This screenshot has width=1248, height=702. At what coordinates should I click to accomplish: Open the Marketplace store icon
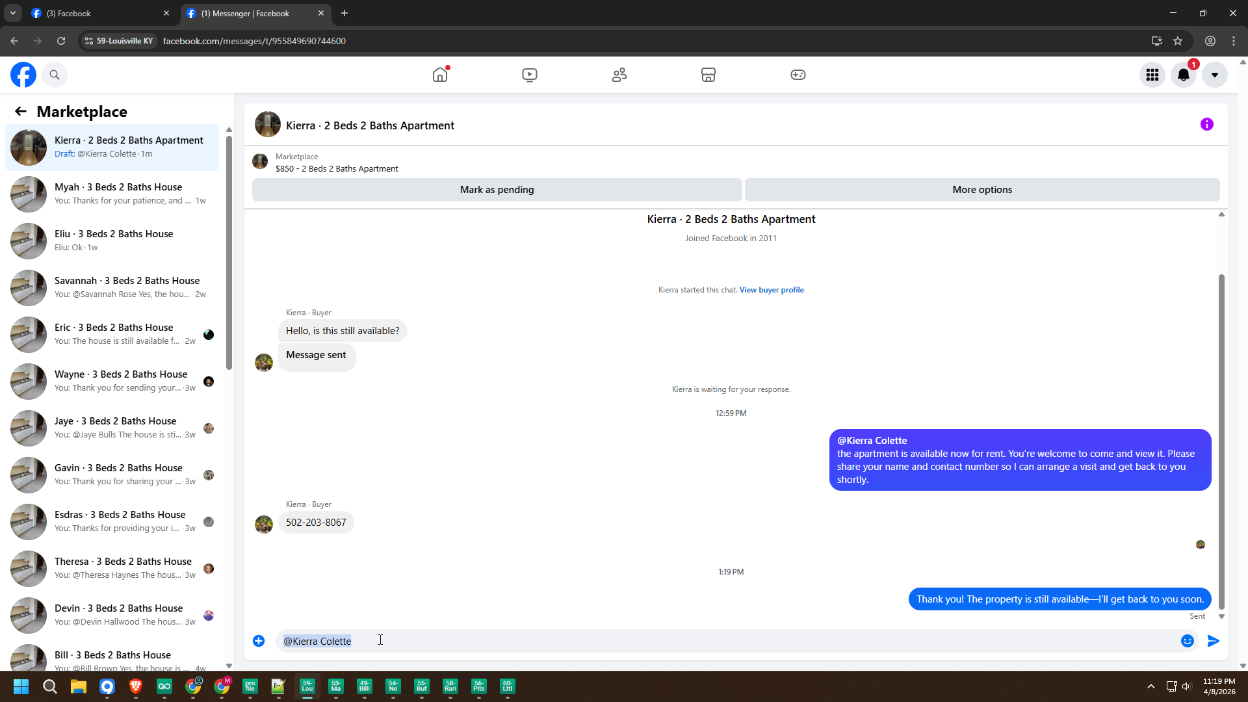[x=708, y=75]
